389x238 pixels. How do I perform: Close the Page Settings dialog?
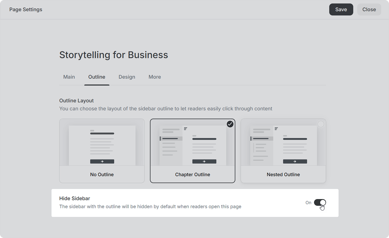[x=369, y=10]
